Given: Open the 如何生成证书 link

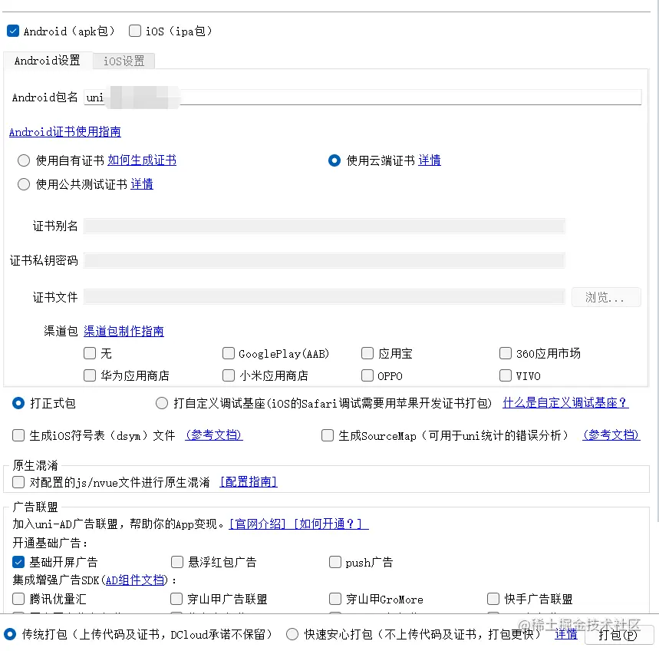Looking at the screenshot, I should point(142,160).
